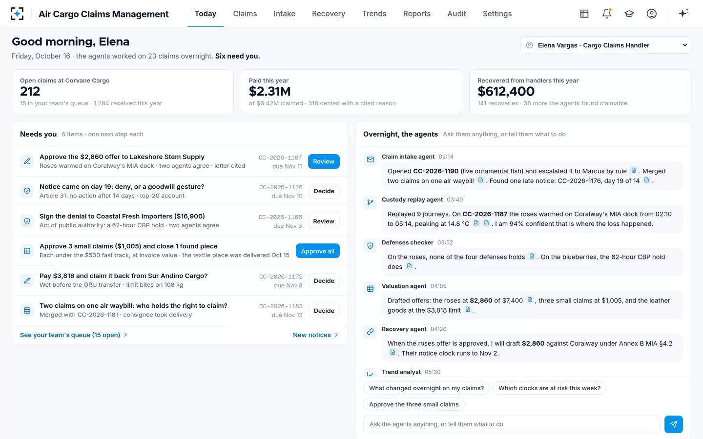Select 'What changed overnight on my claims?' suggestion
This screenshot has height=439, width=703.
coord(426,388)
